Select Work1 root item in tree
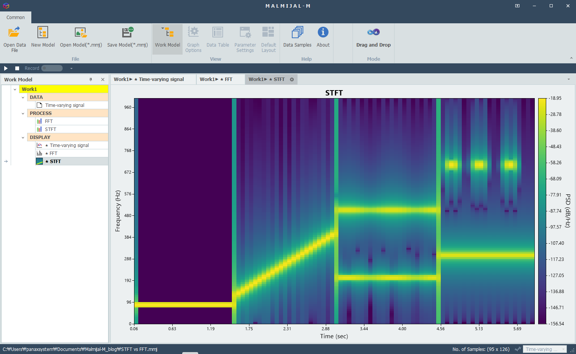Screen dimensions: 576x354 coord(64,89)
